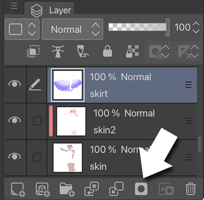Image resolution: width=204 pixels, height=200 pixels.
Task: Hide the skirt layer
Action: [x=14, y=84]
